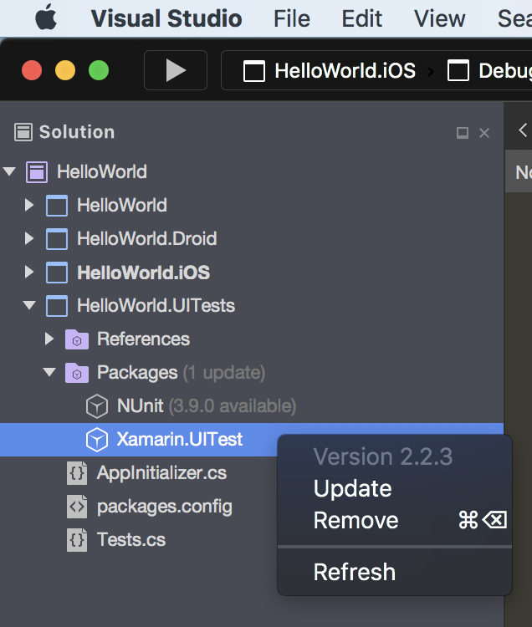532x627 pixels.
Task: Expand the HelloWorld project
Action: [x=28, y=205]
